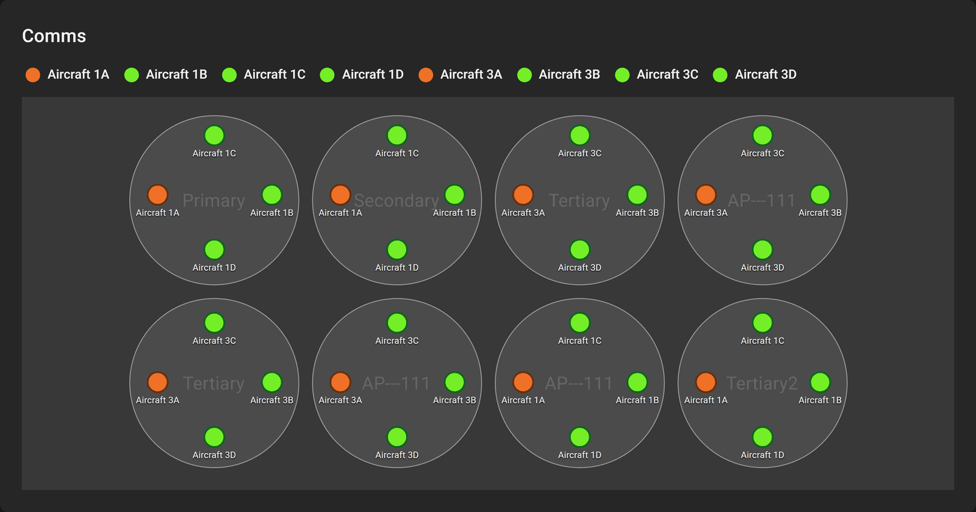Pick the Aircraft 1D dot in Tertiary2 circle
The width and height of the screenshot is (976, 512).
tap(762, 437)
